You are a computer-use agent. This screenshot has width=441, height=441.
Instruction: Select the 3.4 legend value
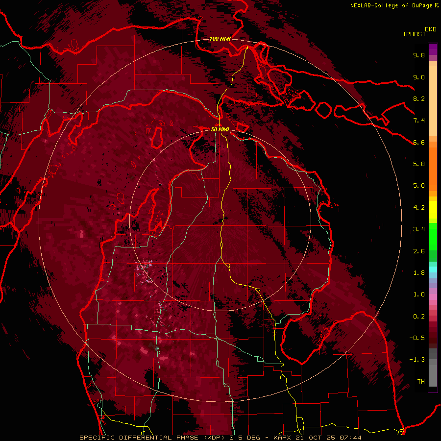click(419, 229)
